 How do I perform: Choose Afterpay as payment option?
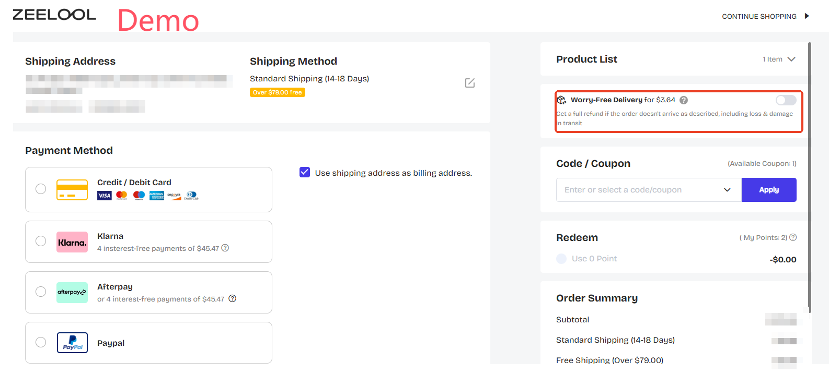click(x=41, y=292)
